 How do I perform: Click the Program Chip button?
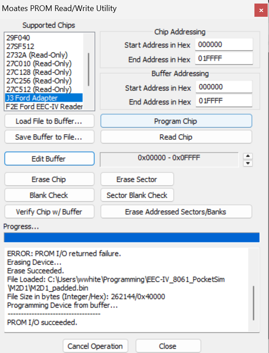click(176, 121)
